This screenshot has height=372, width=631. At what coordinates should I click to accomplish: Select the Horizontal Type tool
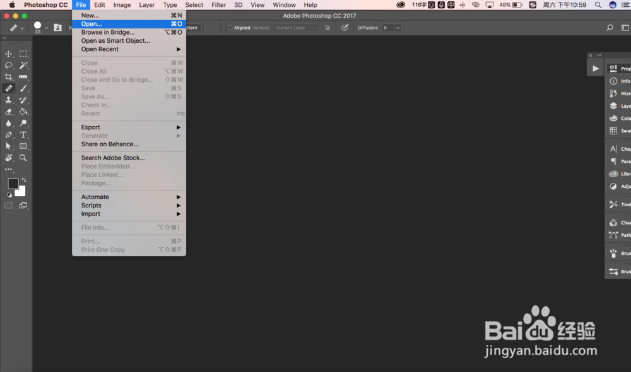point(23,135)
